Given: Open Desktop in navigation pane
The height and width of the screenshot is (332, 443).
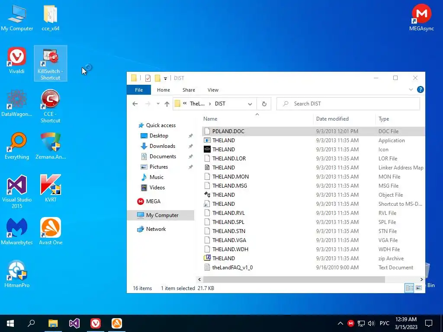Looking at the screenshot, I should tap(154, 136).
